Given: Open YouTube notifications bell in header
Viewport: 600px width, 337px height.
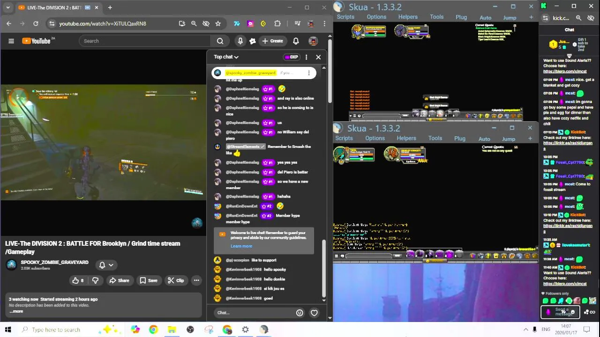Looking at the screenshot, I should (296, 41).
